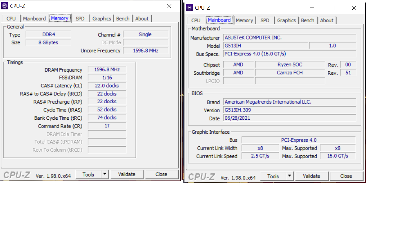Click Current Link Speed 2.5 GT/s
Image resolution: width=415 pixels, height=233 pixels.
(x=260, y=156)
